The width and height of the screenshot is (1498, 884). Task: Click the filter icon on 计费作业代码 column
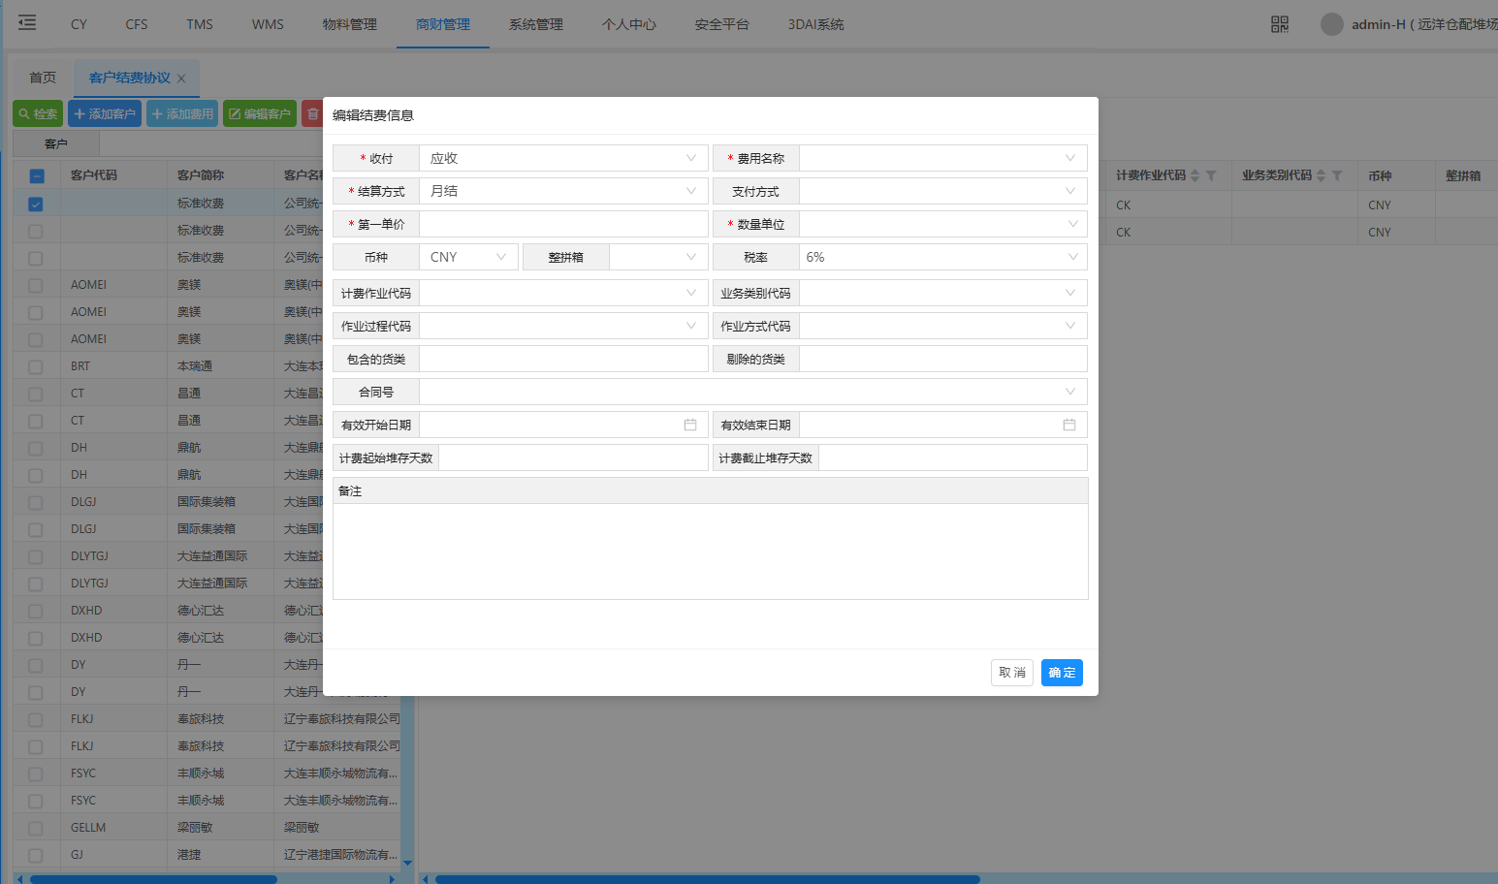click(x=1211, y=175)
